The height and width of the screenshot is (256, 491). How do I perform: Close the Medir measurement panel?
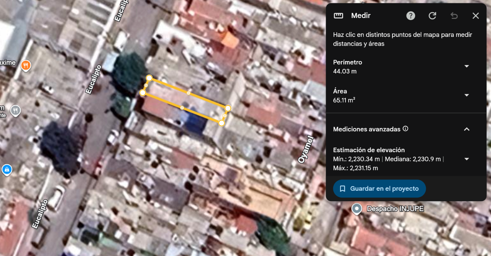(x=476, y=16)
